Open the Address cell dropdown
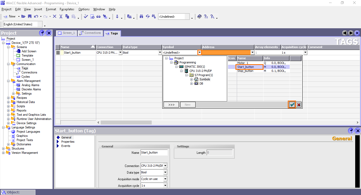Screen dimensions: 361x195 (x=252, y=53)
